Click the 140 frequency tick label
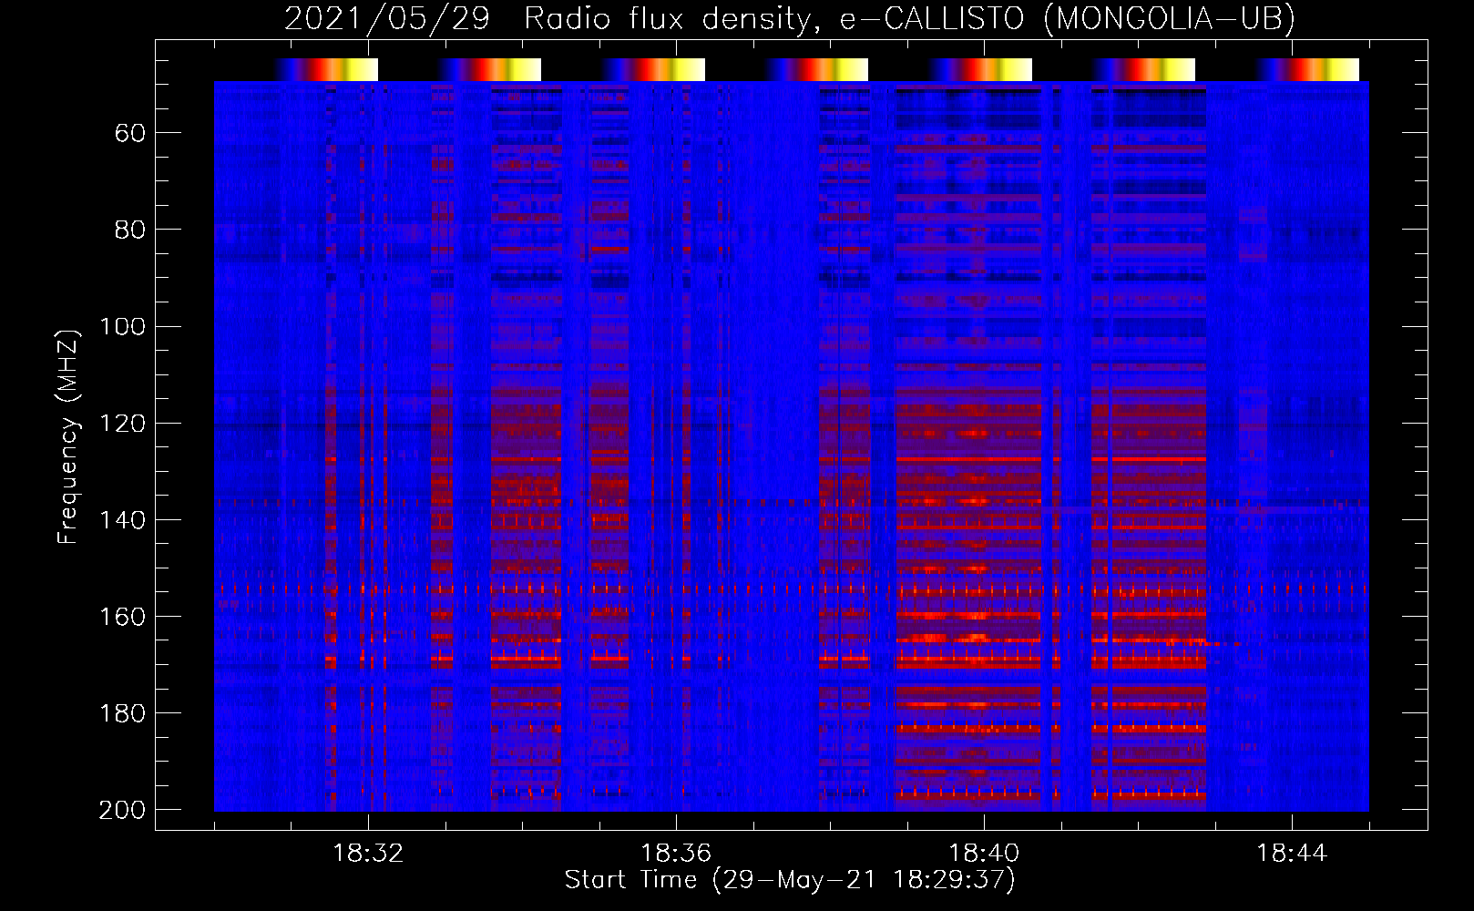Image resolution: width=1474 pixels, height=911 pixels. point(123,519)
